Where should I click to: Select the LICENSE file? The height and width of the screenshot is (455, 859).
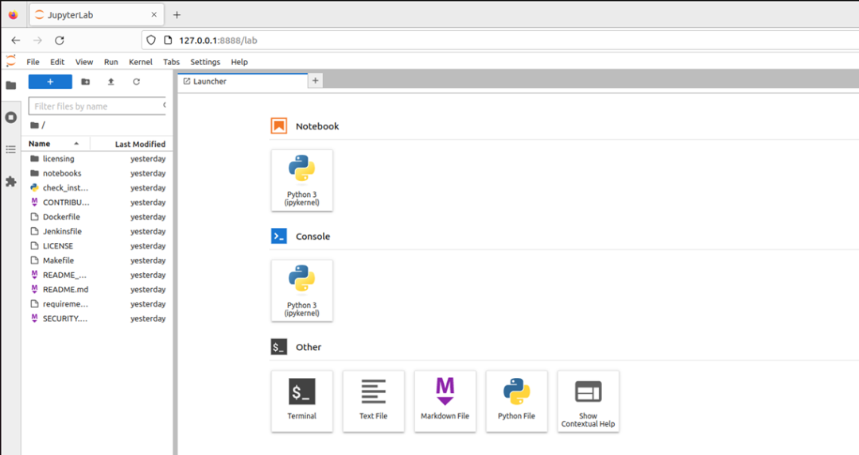pos(98,246)
